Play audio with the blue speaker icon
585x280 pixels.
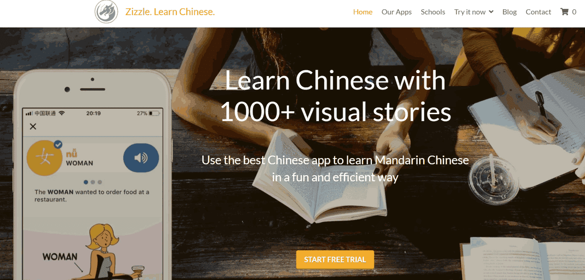[141, 158]
